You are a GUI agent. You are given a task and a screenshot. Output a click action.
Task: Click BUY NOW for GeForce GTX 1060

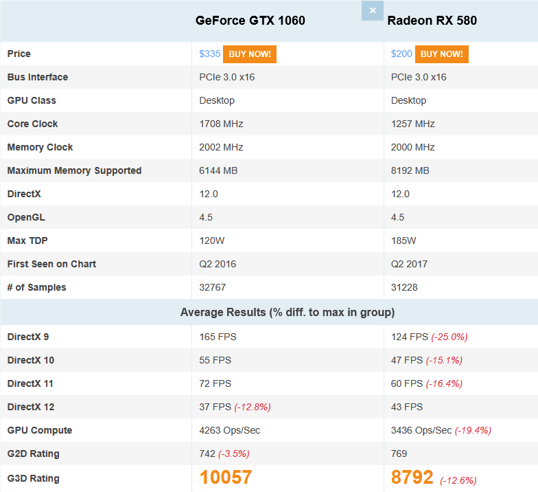[250, 54]
